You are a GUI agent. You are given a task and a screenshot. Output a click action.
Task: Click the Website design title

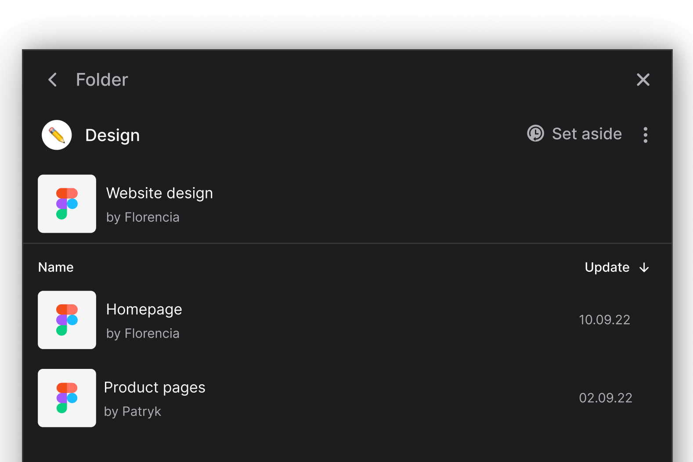point(159,193)
